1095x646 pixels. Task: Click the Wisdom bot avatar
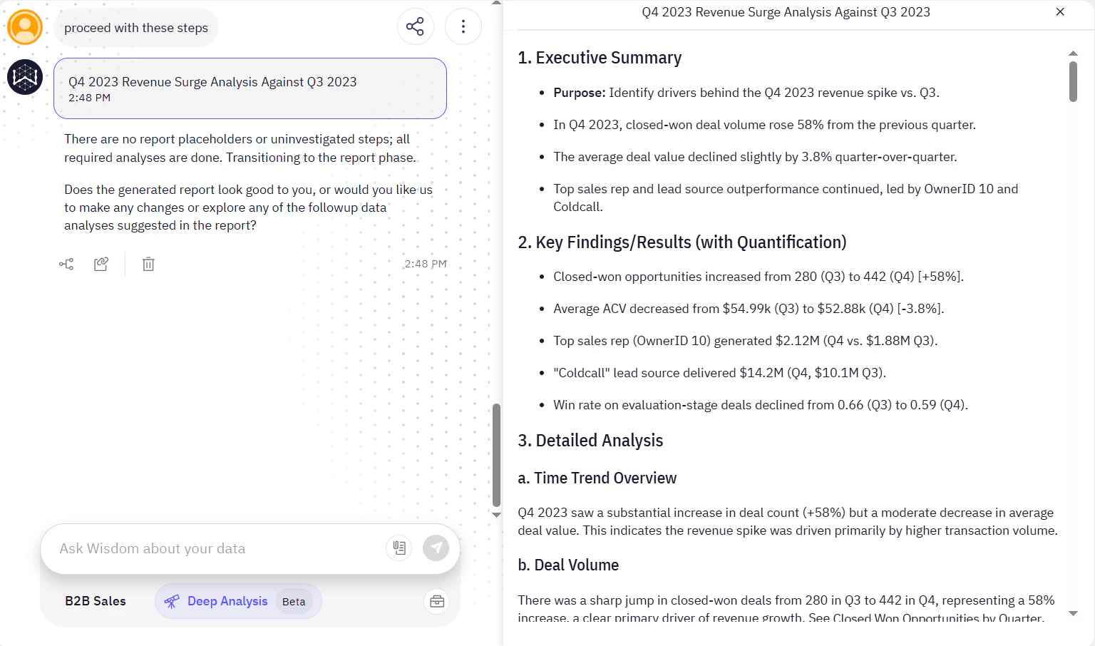click(24, 76)
